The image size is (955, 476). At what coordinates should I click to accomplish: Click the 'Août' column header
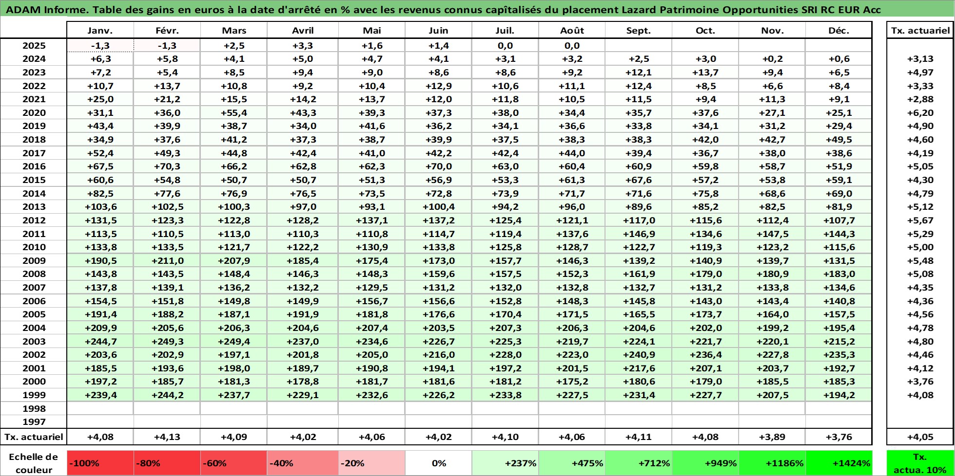(x=572, y=30)
